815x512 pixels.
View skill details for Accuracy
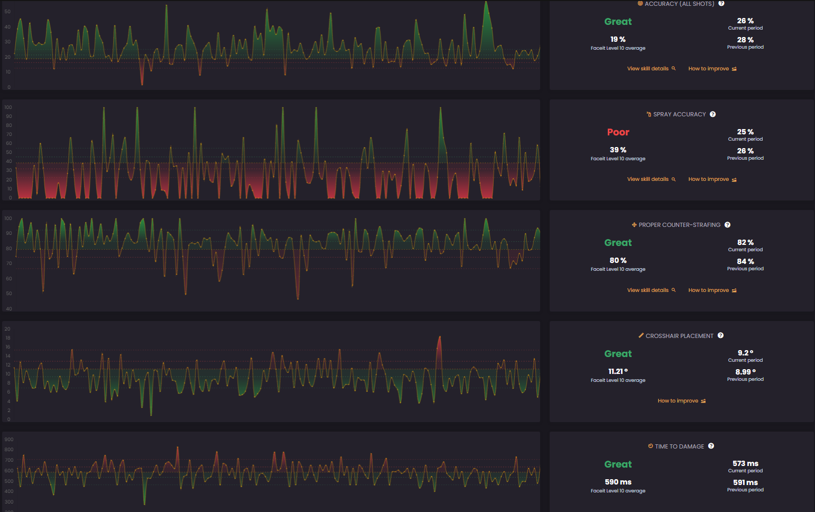coord(651,69)
